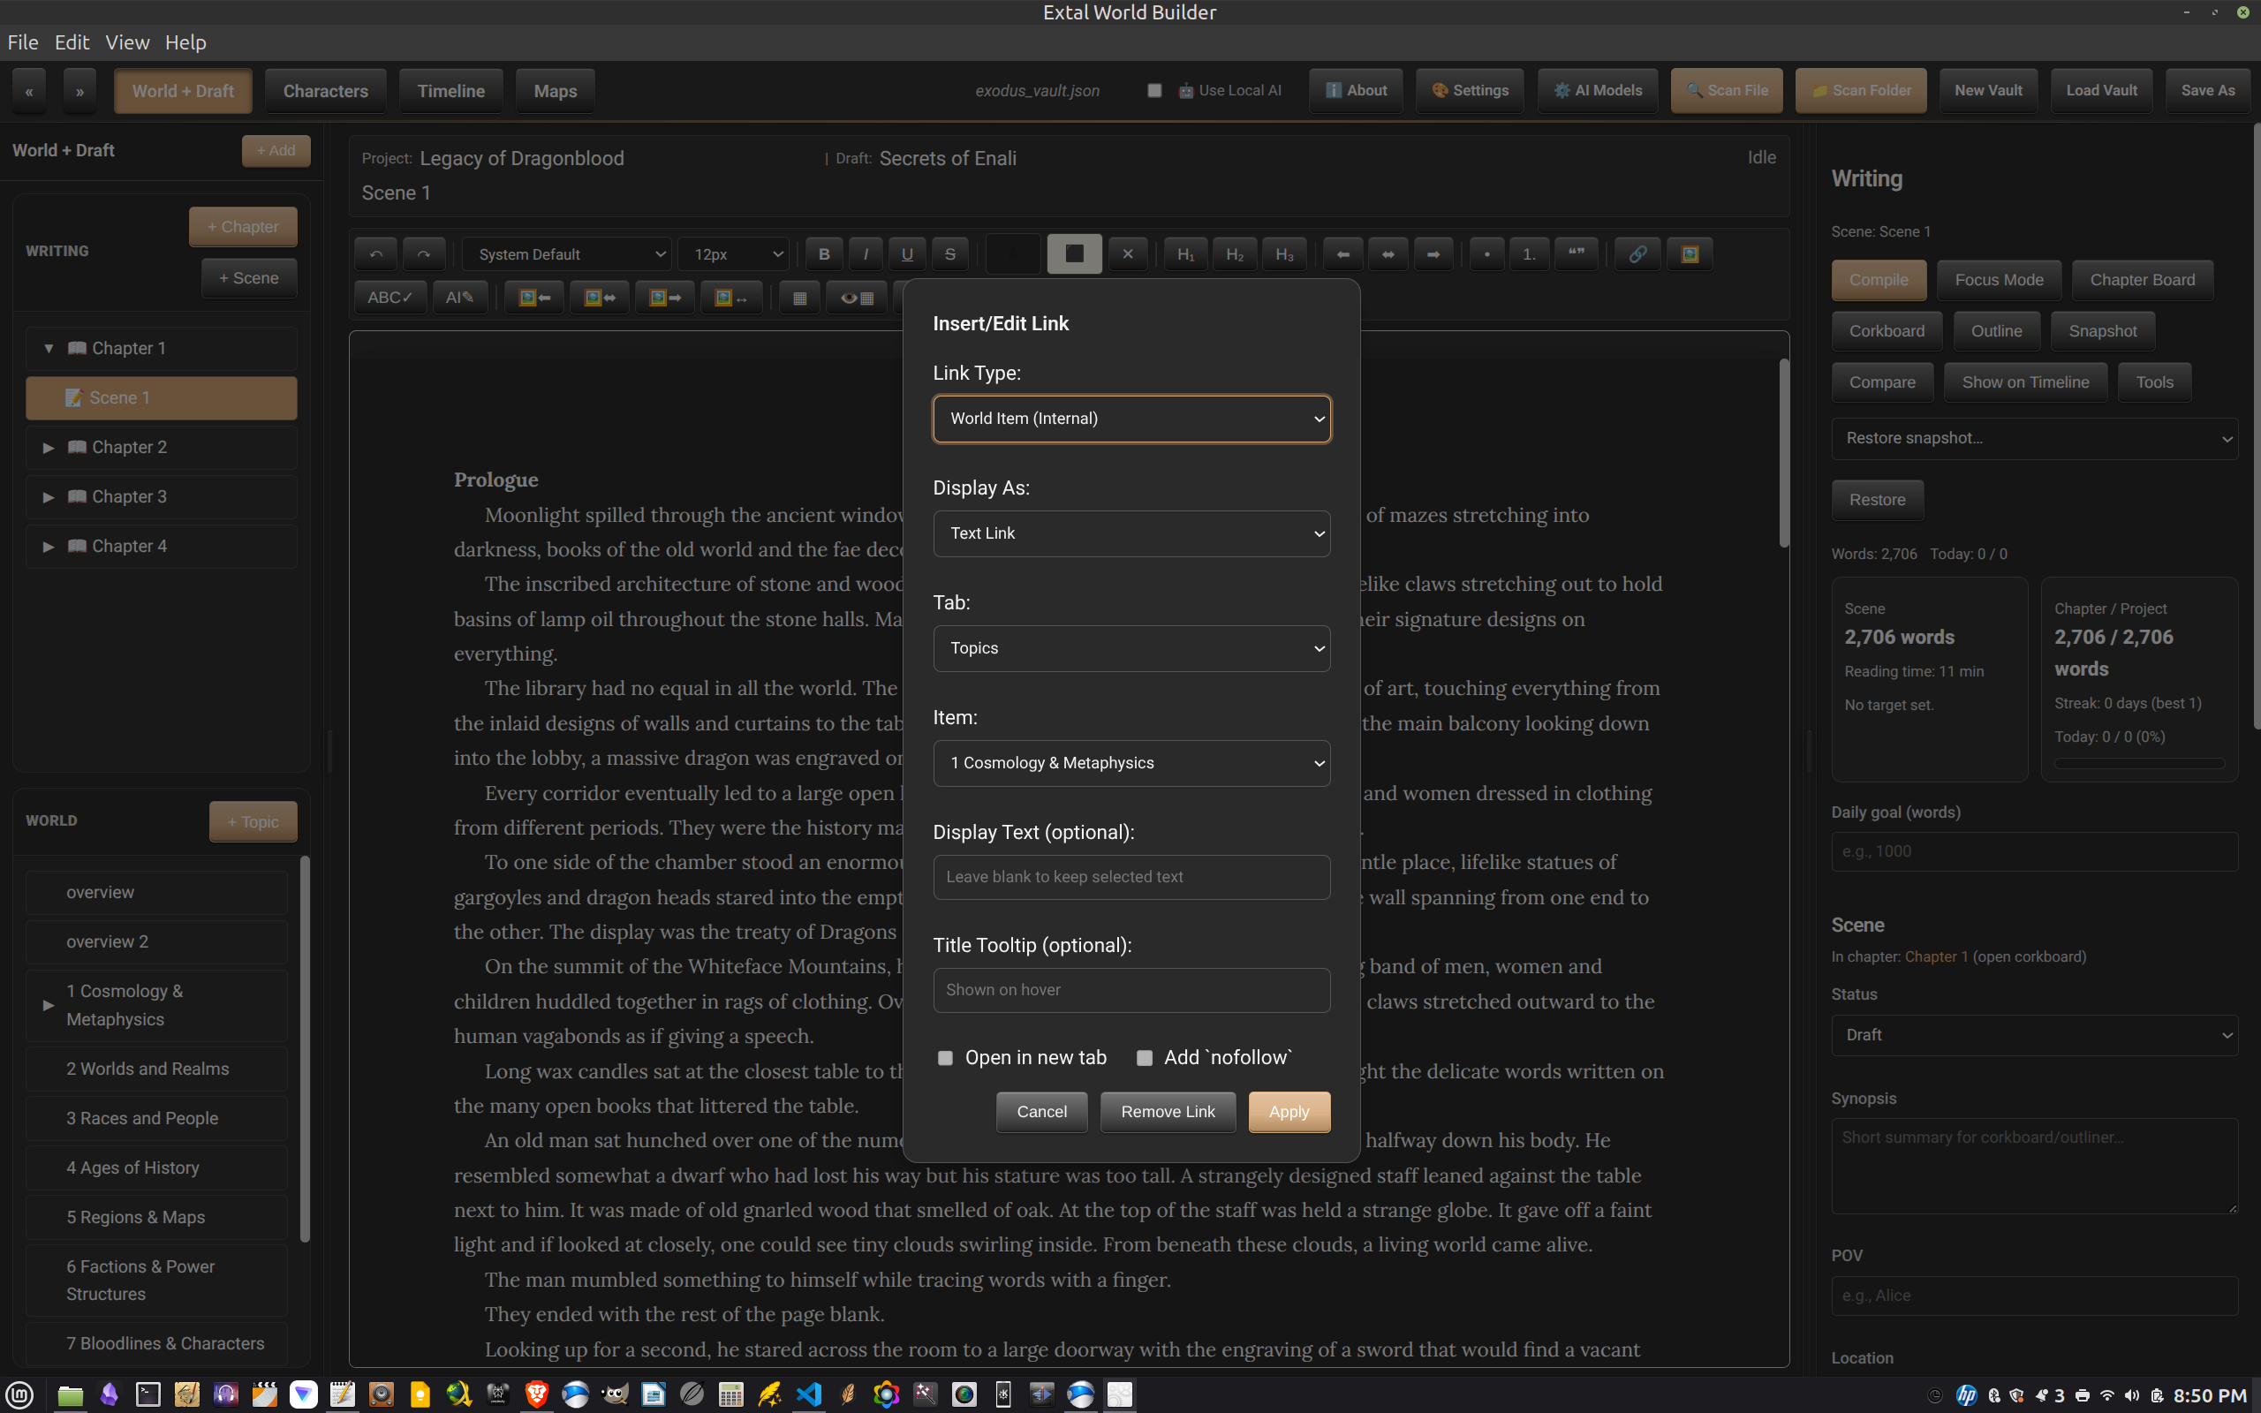Click the Remove Link button
Screen dimensions: 2261x1413
(1167, 1112)
